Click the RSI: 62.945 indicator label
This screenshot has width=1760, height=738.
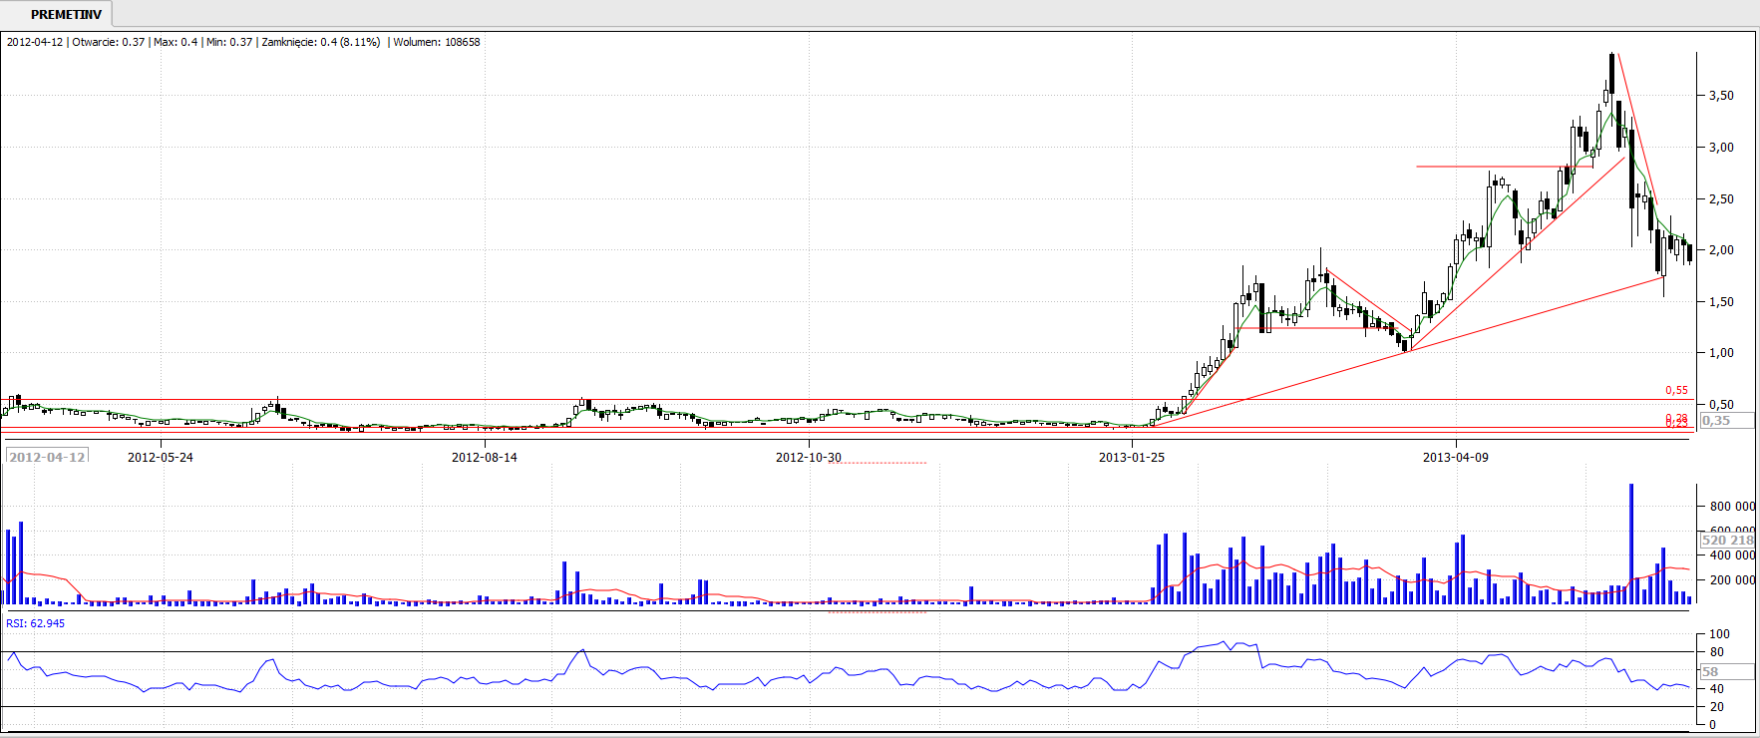(x=36, y=623)
